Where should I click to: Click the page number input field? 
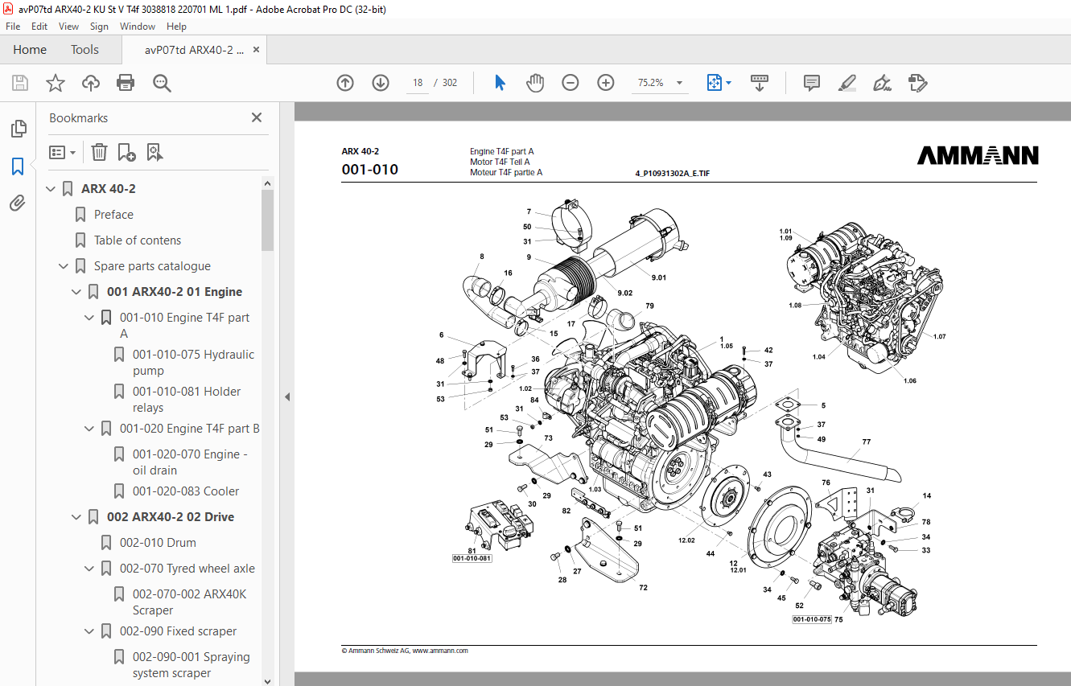418,83
